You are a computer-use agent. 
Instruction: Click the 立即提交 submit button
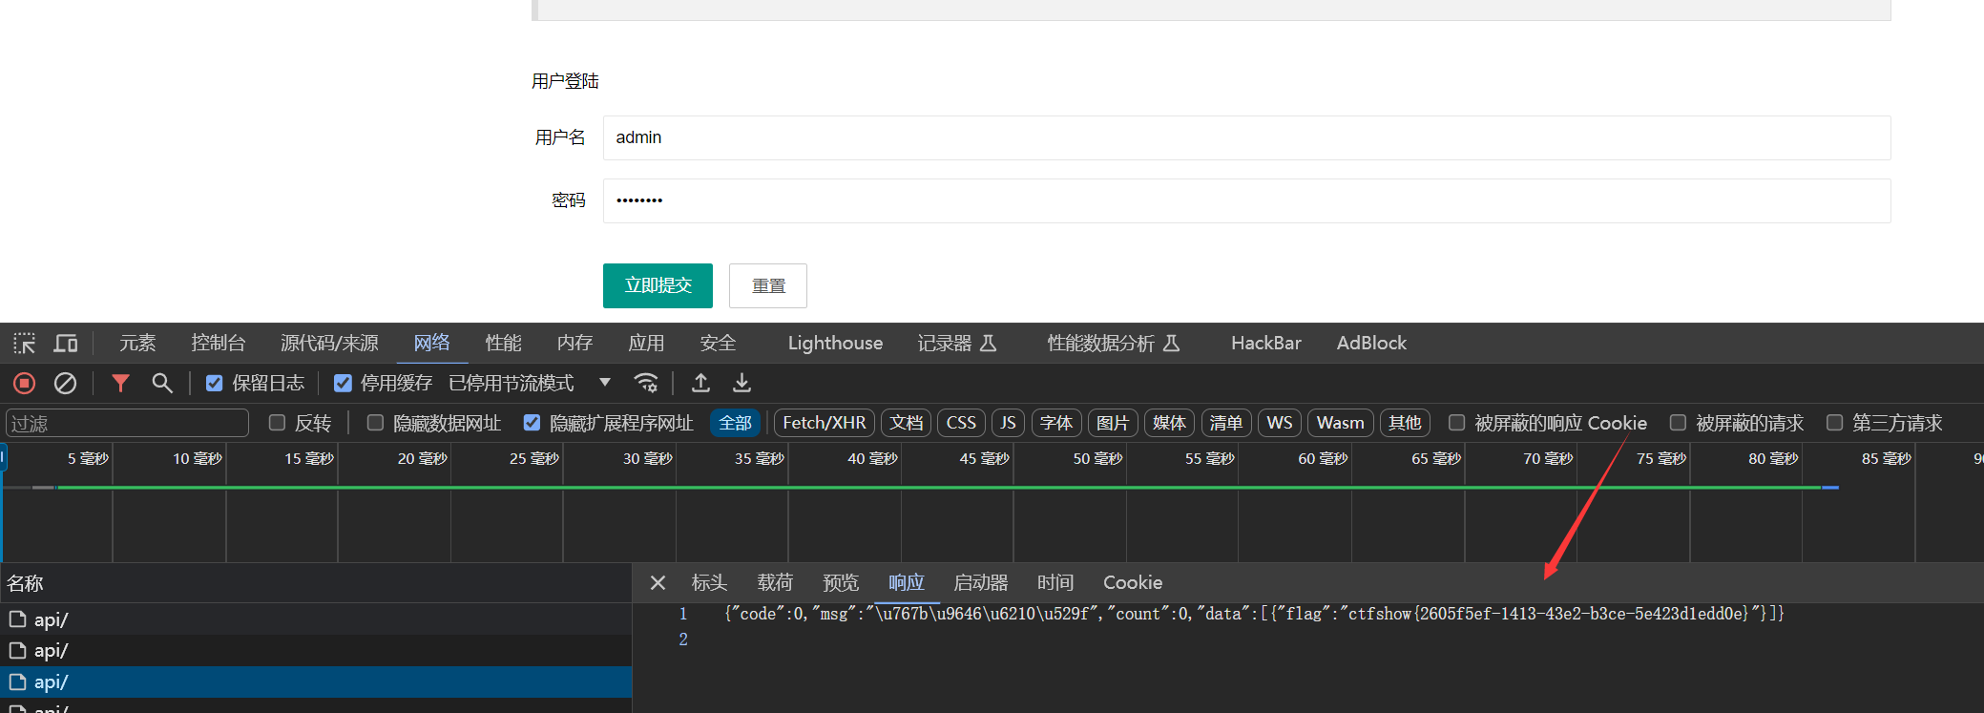coord(658,286)
